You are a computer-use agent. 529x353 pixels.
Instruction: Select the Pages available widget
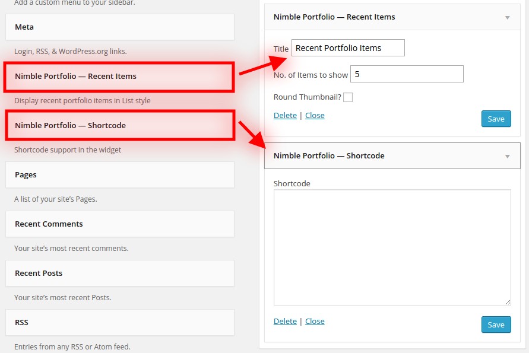pyautogui.click(x=120, y=174)
